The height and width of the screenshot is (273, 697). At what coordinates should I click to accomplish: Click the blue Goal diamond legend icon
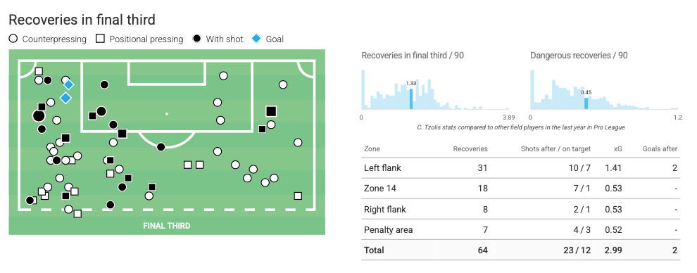[256, 39]
